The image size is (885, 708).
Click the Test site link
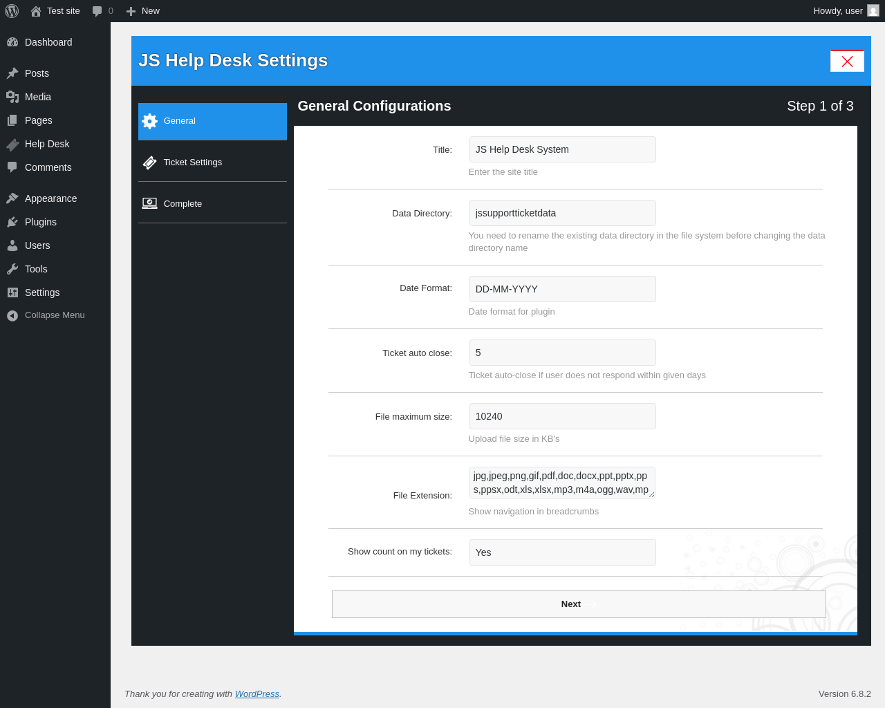pos(64,11)
